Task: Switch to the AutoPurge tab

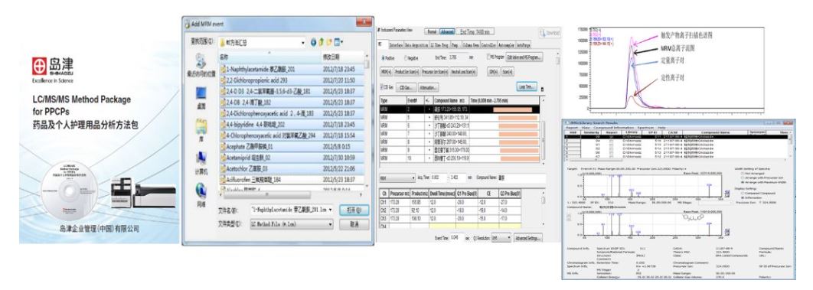Action: coord(524,46)
